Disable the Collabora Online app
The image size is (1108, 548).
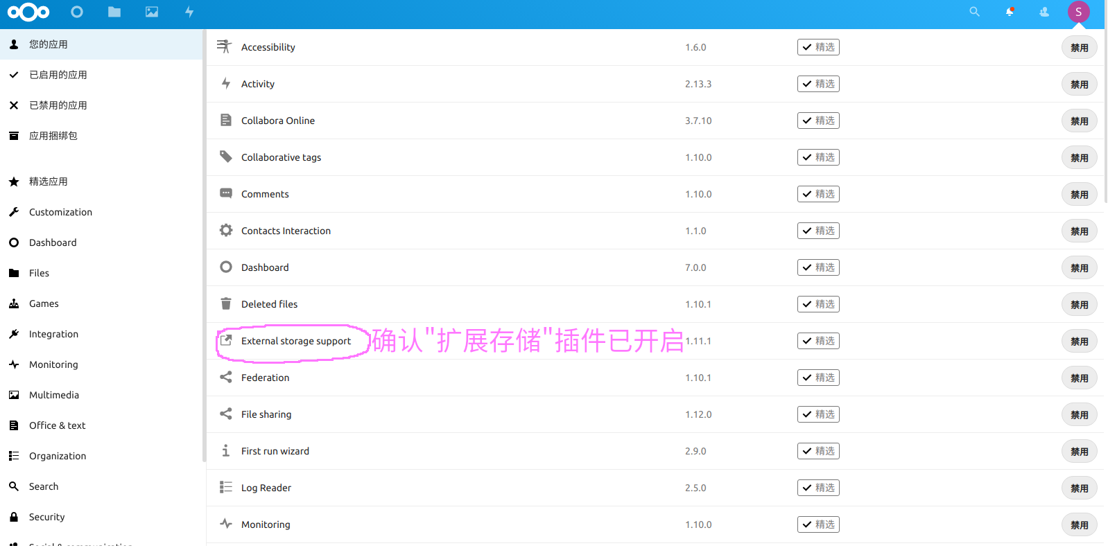tap(1079, 121)
